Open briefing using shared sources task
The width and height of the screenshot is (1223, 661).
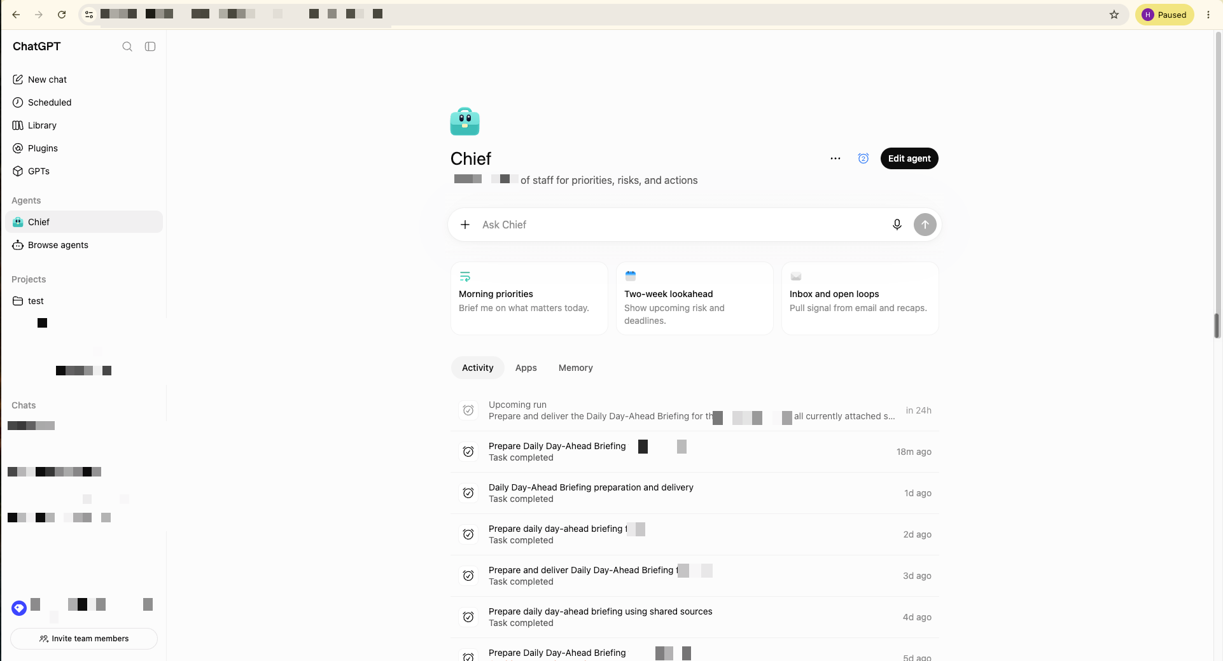coord(695,617)
